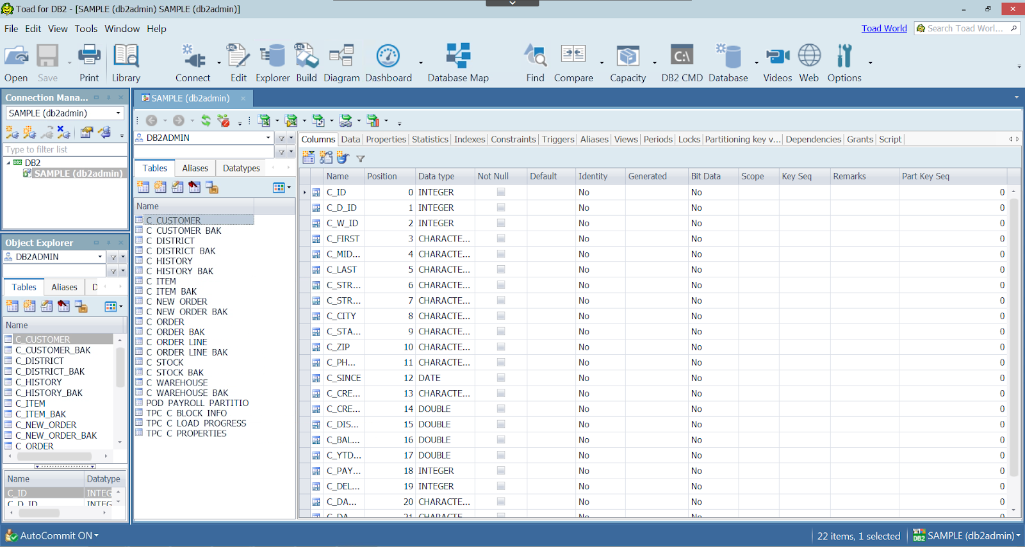Open the Compare toolbar dropdown arrow
Viewport: 1025px width, 547px height.
click(x=602, y=63)
